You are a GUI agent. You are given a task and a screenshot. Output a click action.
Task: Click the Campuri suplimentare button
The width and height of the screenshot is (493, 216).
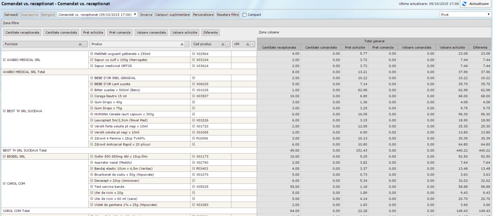(173, 15)
